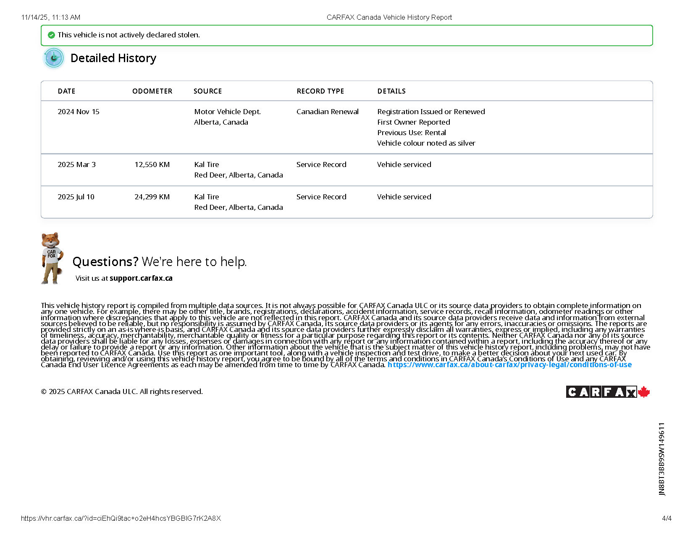Visit the support.carfax.ca link
Image resolution: width=693 pixels, height=535 pixels.
pyautogui.click(x=141, y=278)
